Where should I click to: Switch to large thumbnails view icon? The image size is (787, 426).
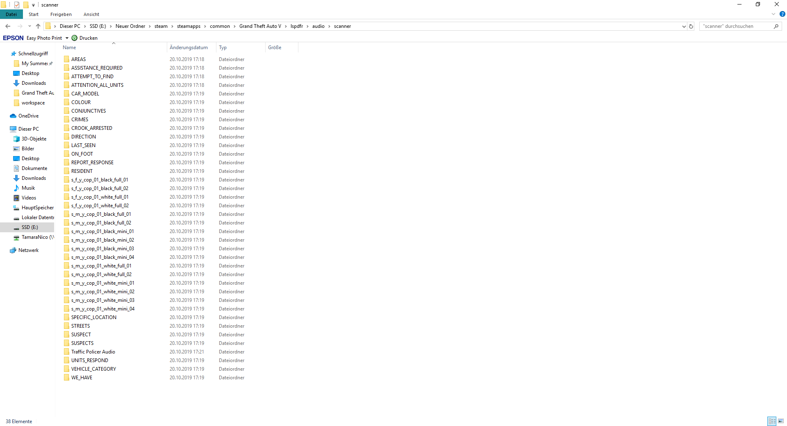coord(781,421)
